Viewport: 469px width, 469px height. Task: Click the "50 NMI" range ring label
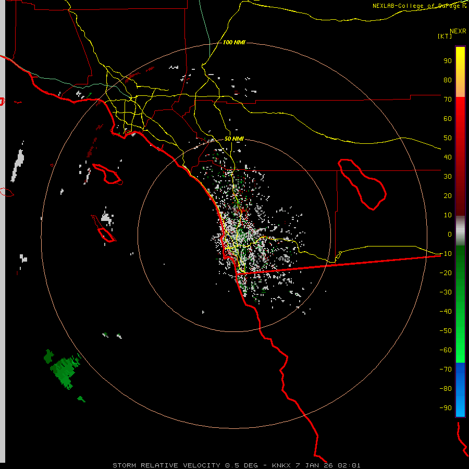234,139
